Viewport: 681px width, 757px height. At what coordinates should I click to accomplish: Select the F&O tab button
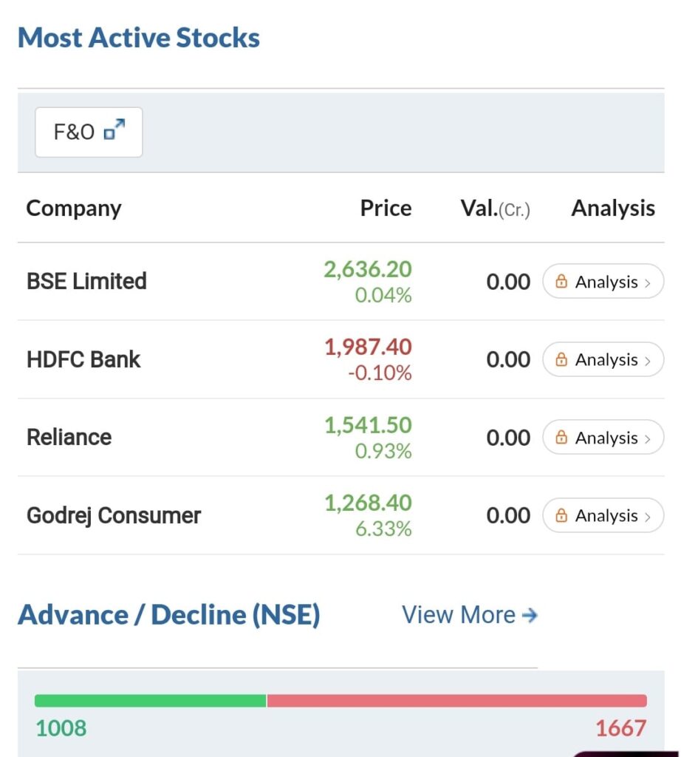89,132
